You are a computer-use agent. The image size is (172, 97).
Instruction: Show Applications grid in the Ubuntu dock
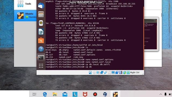pos(41,66)
